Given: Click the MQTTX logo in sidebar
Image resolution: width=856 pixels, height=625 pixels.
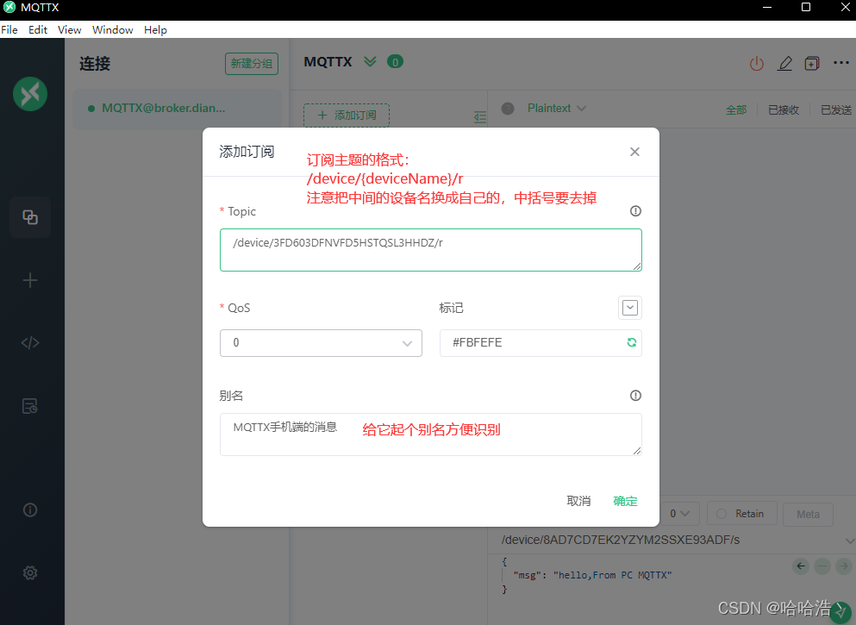Looking at the screenshot, I should [x=30, y=94].
